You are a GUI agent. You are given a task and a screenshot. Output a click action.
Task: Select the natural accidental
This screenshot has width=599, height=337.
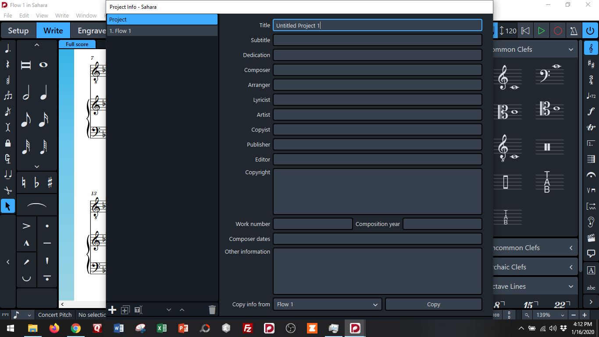click(24, 182)
